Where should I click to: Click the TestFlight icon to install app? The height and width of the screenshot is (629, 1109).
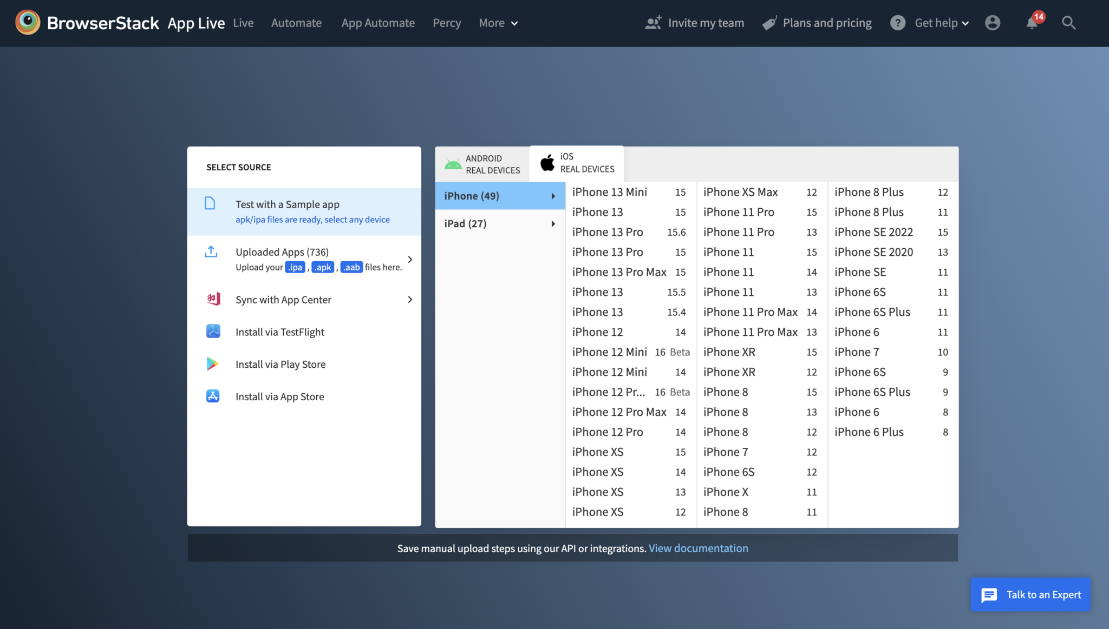click(x=213, y=331)
